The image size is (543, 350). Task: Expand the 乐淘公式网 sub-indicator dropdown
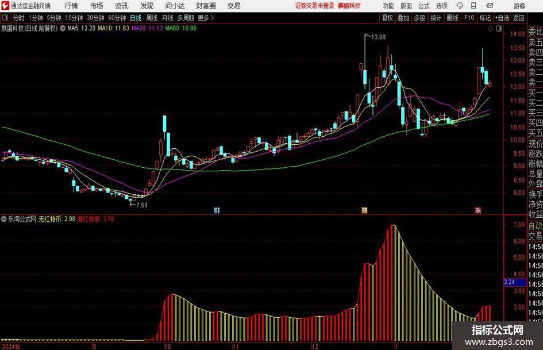3,219
